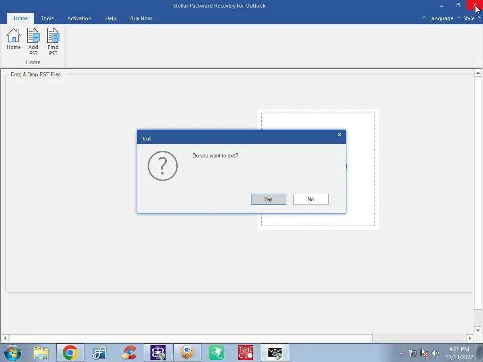Viewport: 483px width, 362px height.
Task: Open the Windows Start menu
Action: tap(13, 353)
